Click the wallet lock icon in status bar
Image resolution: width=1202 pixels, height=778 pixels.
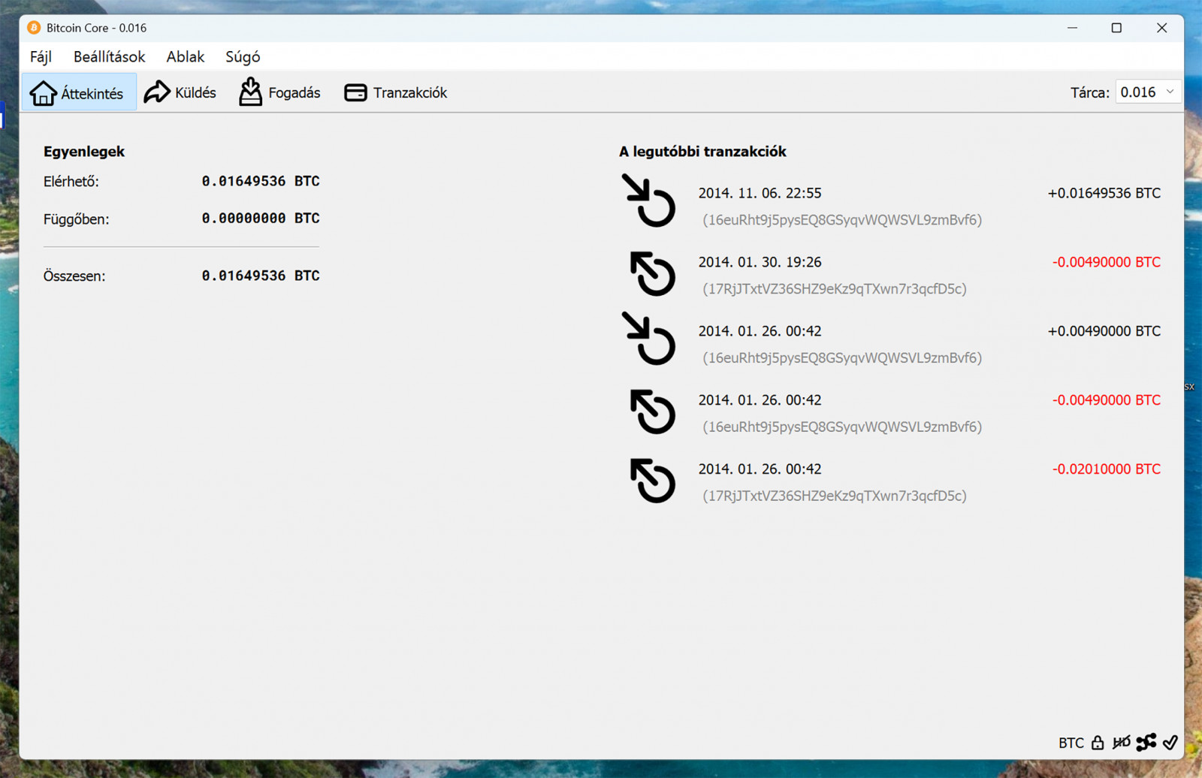(1098, 743)
